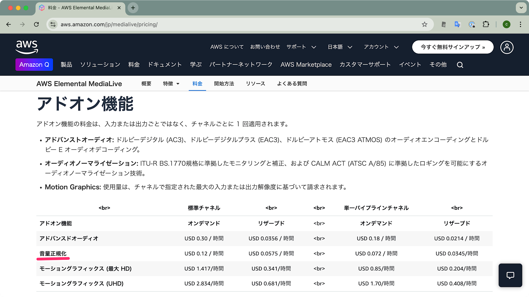
Task: Open a new browser tab
Action: pyautogui.click(x=133, y=8)
